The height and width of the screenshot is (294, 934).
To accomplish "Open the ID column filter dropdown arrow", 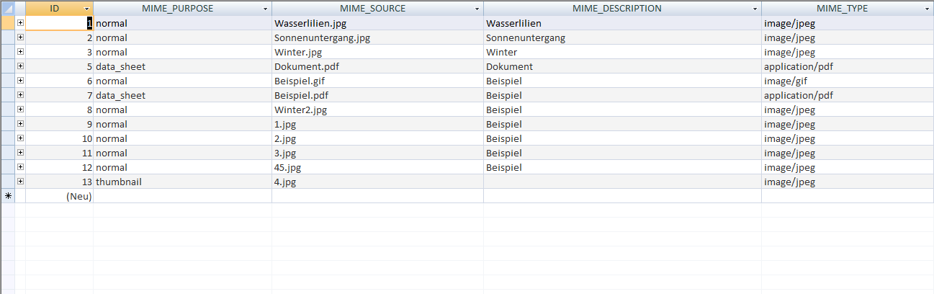I will tap(87, 9).
